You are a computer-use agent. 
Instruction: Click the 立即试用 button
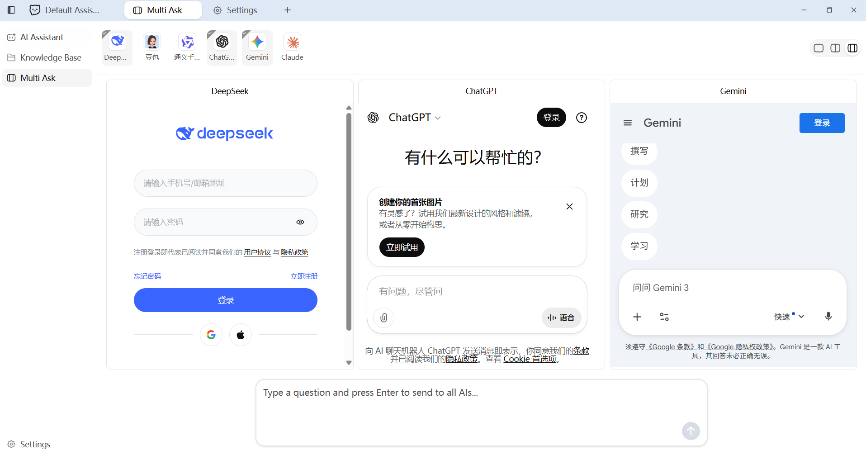(x=402, y=247)
